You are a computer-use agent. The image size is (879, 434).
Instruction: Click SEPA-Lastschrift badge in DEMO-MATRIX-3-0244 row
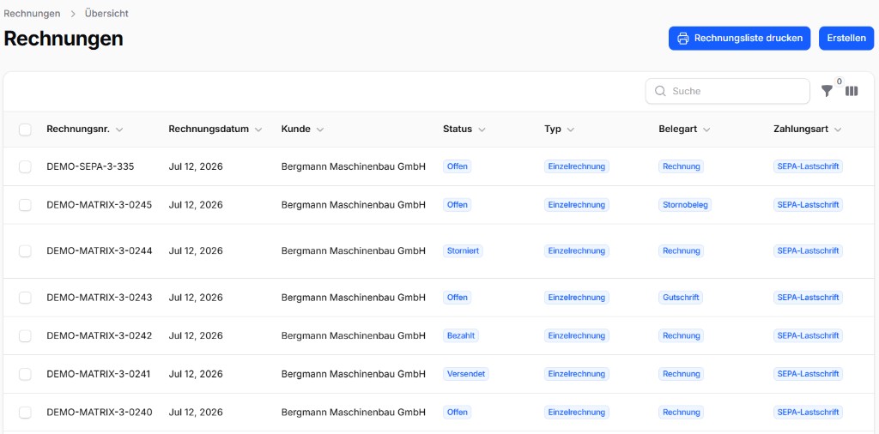[809, 251]
